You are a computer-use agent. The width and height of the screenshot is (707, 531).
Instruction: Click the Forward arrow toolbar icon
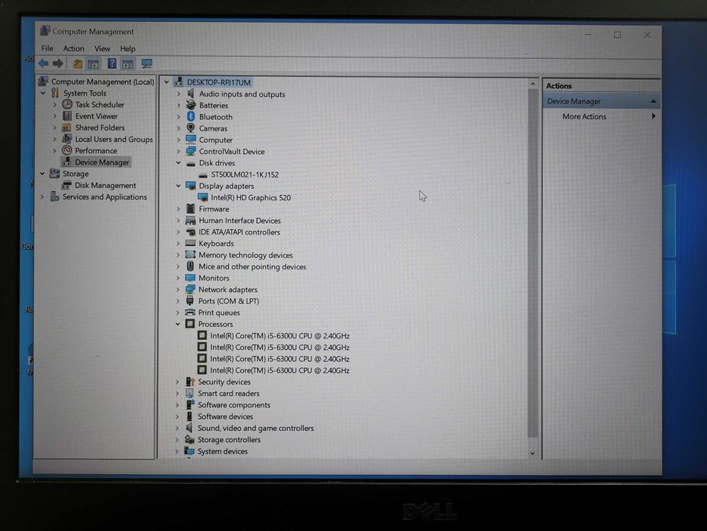click(x=58, y=64)
